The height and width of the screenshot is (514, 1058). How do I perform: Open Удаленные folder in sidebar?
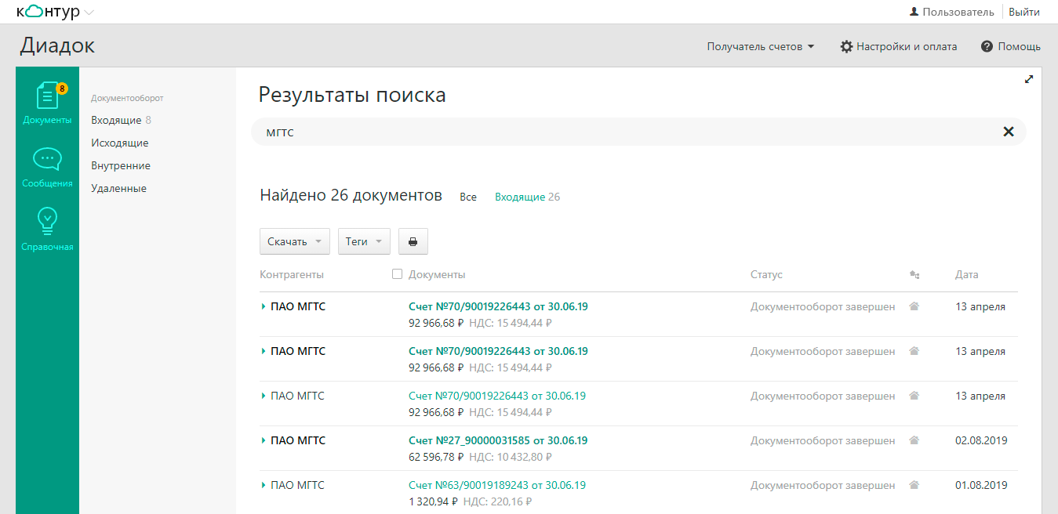118,188
